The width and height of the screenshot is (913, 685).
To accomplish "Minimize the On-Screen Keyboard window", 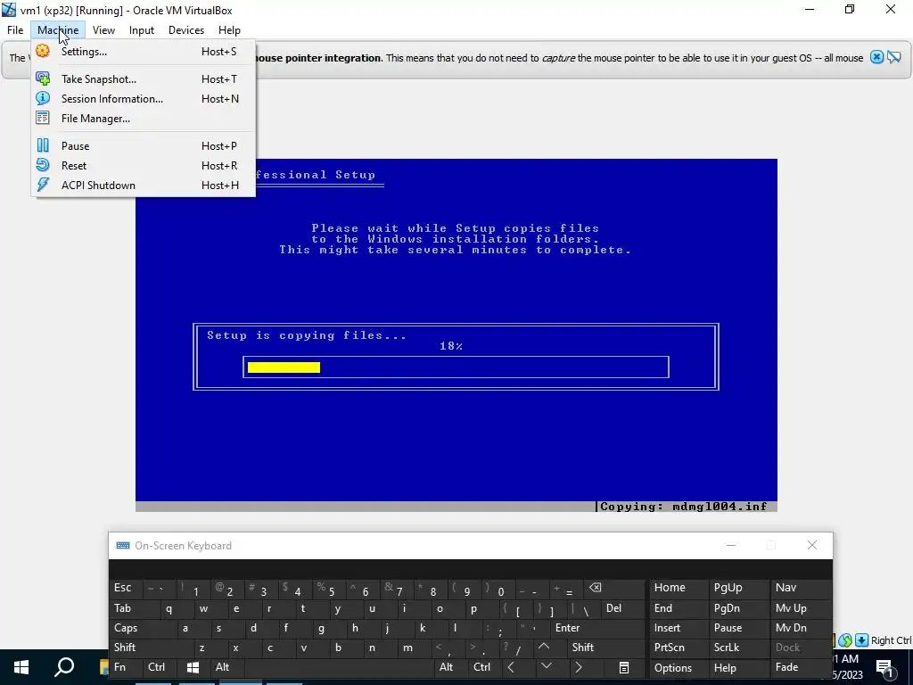I will click(x=731, y=545).
